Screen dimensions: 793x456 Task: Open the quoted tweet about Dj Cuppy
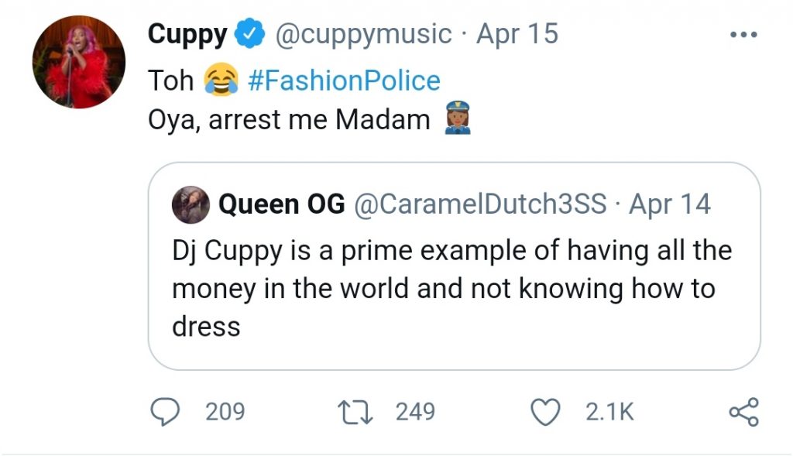pos(452,288)
